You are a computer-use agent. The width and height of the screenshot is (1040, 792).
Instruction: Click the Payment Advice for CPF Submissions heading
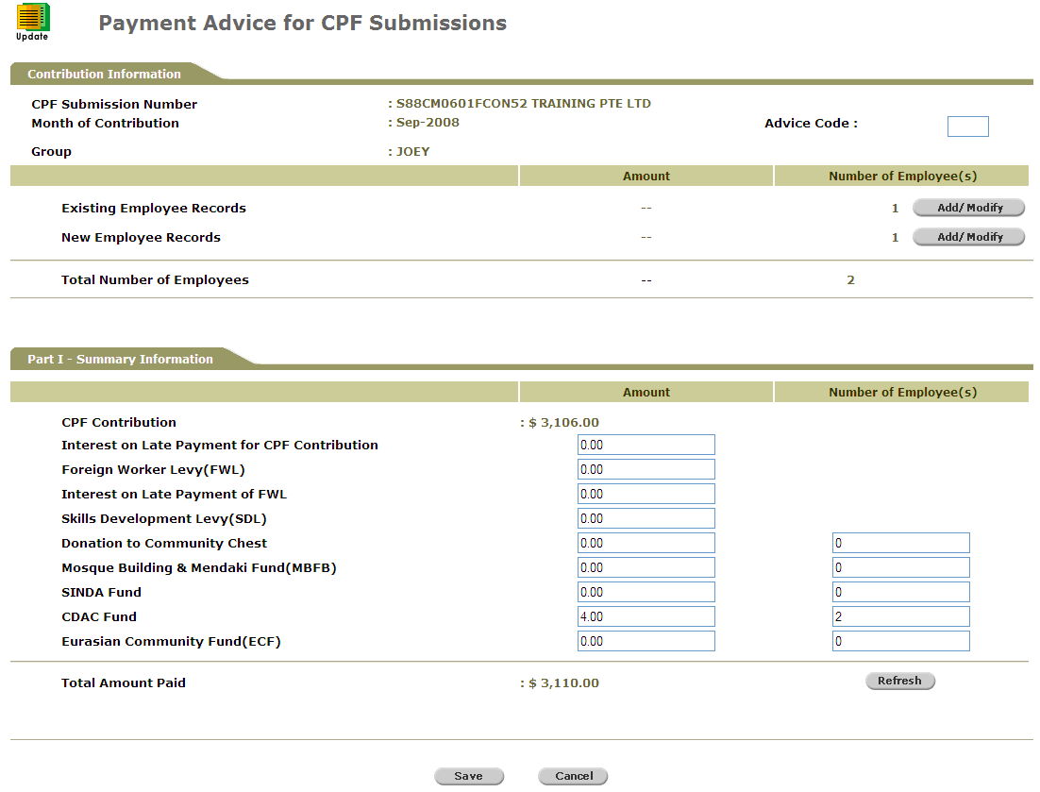(302, 24)
